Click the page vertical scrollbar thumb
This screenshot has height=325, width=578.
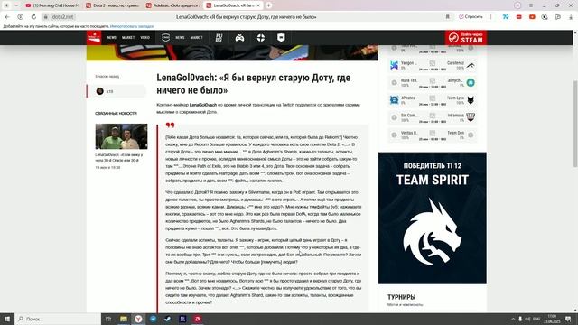[575, 124]
